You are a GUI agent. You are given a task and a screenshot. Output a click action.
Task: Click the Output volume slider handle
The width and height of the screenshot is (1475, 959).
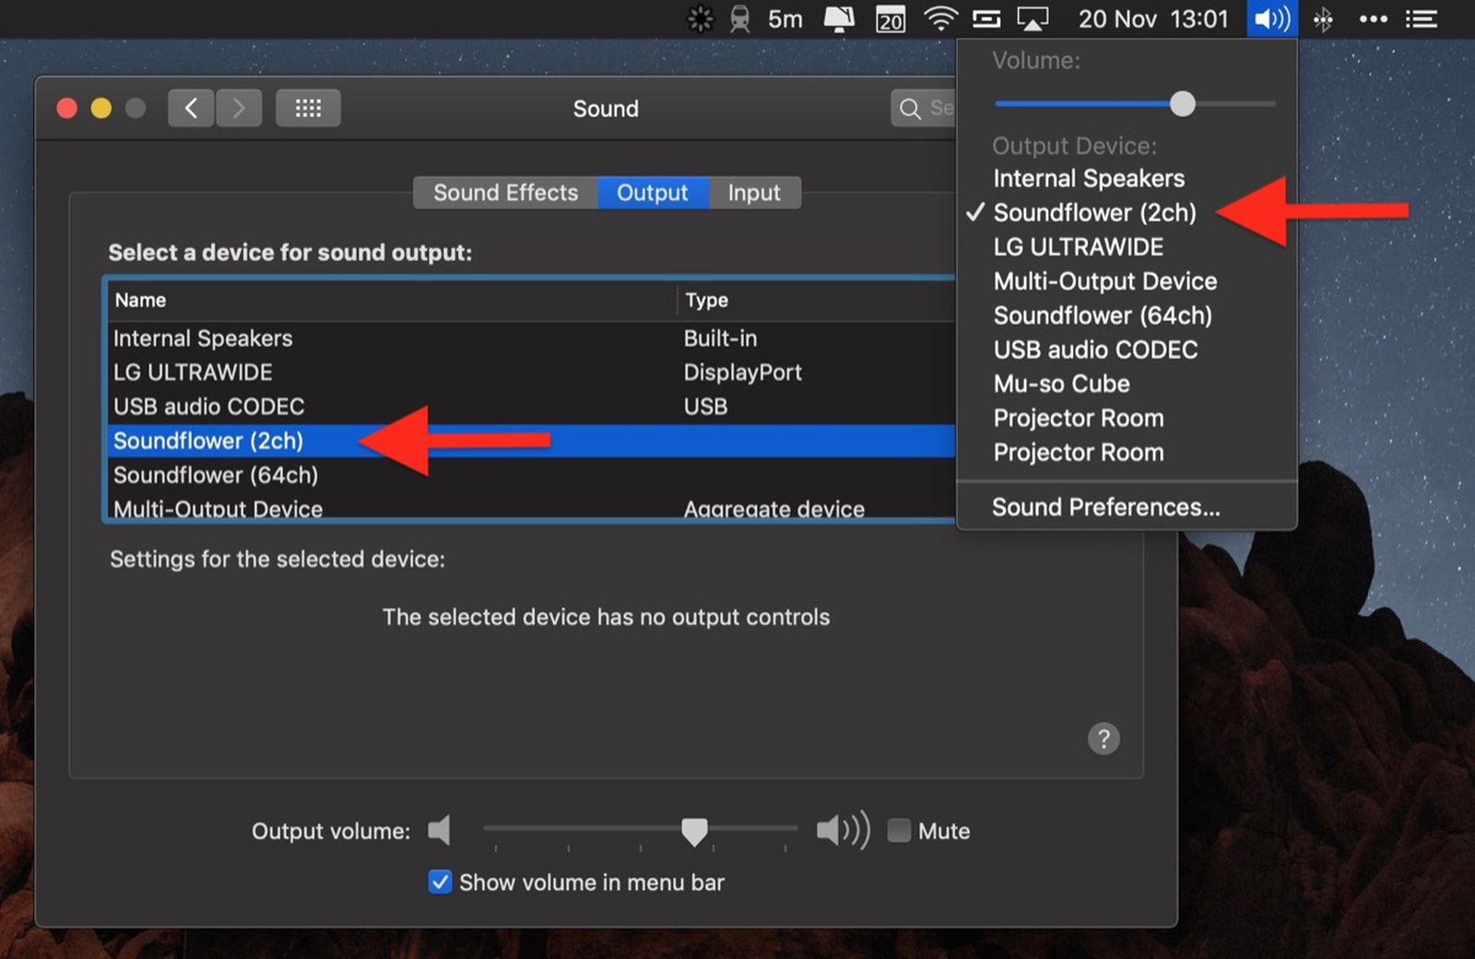pyautogui.click(x=694, y=830)
